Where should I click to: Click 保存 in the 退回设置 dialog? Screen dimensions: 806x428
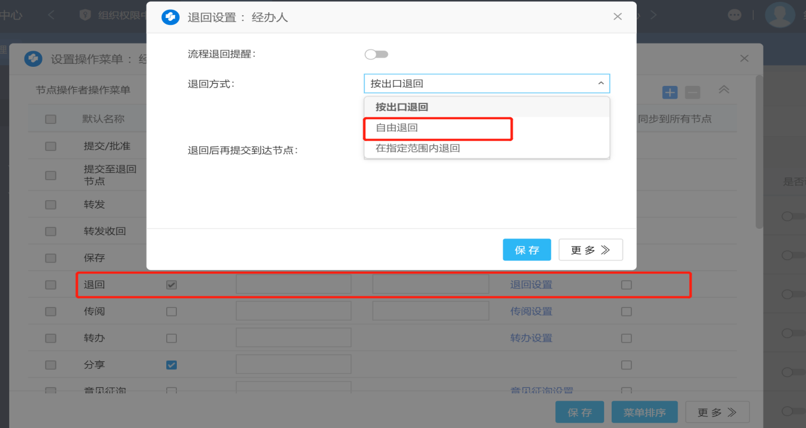point(526,250)
